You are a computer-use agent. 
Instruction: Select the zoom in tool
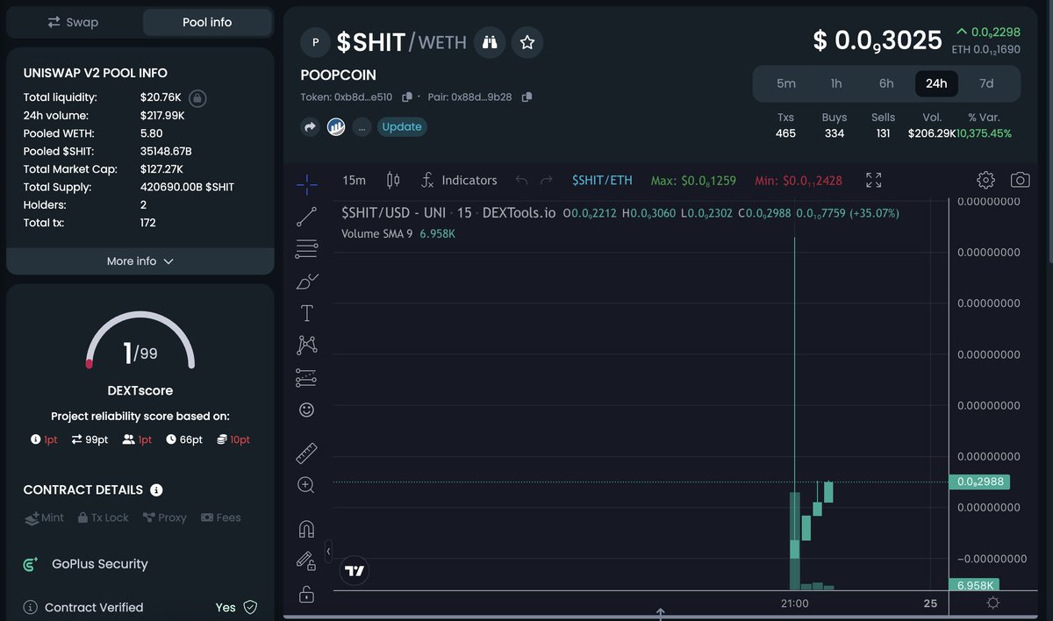click(x=306, y=484)
